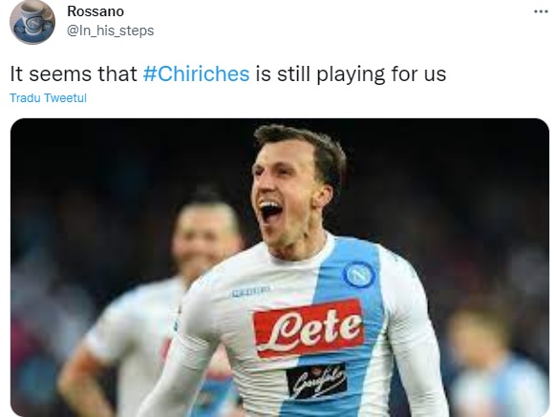This screenshot has width=554, height=417.
Task: Click the Kappa logo on the shirt
Action: 251,292
